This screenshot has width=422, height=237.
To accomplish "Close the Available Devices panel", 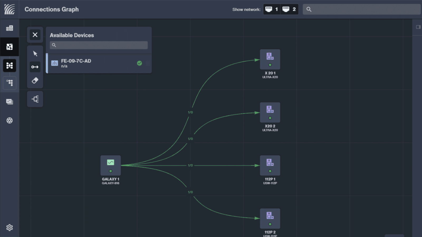I will click(x=35, y=35).
